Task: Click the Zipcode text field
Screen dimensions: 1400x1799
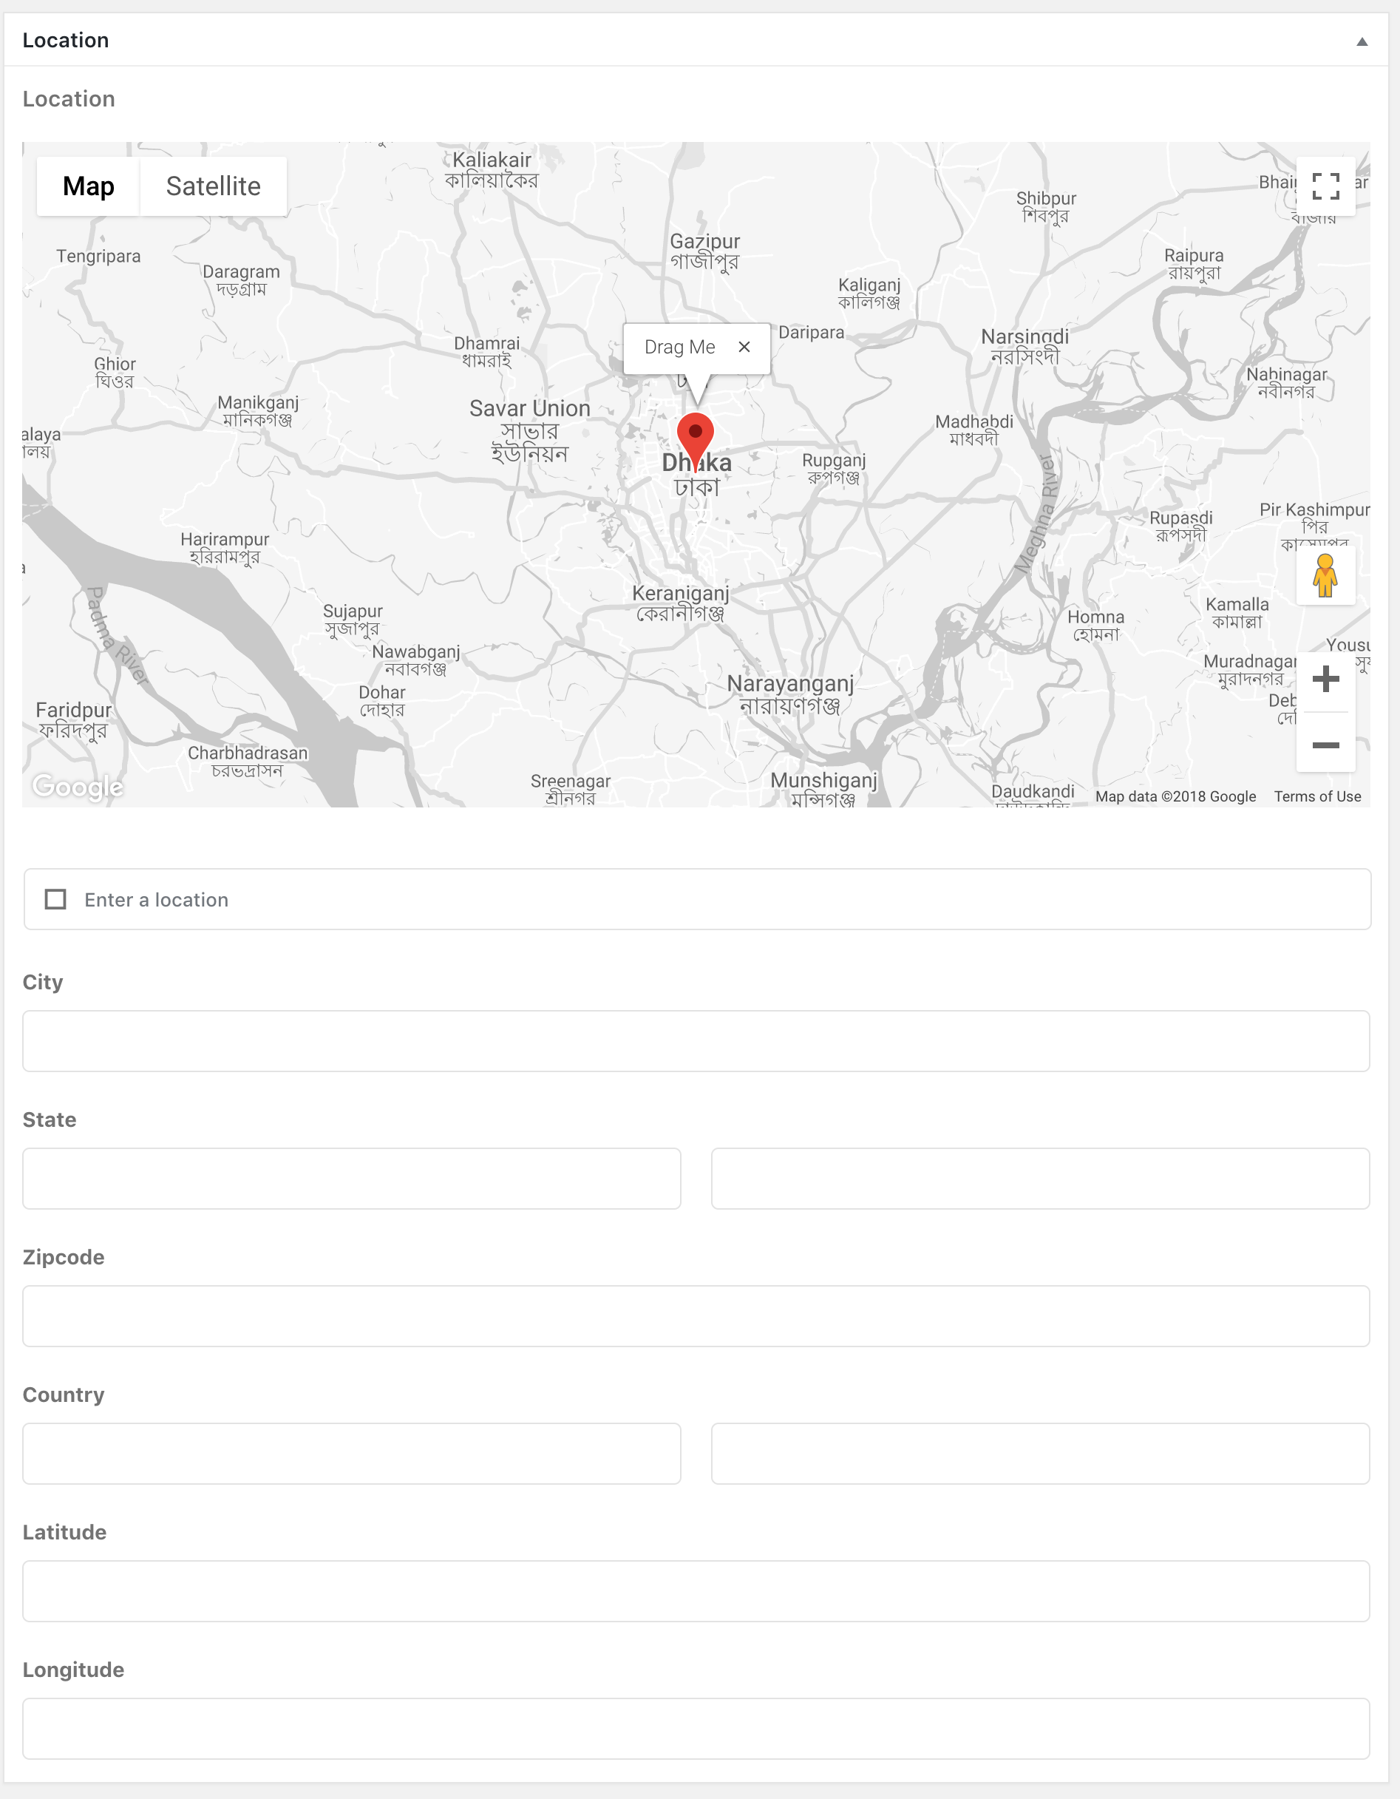Action: coord(696,1315)
